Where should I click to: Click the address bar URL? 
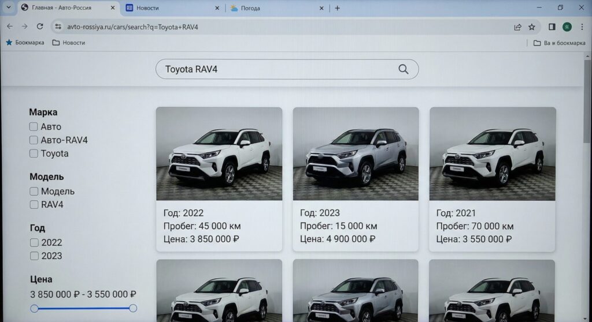click(x=132, y=27)
